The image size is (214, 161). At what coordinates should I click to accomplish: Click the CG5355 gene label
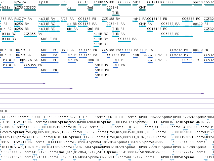click(30, 7)
